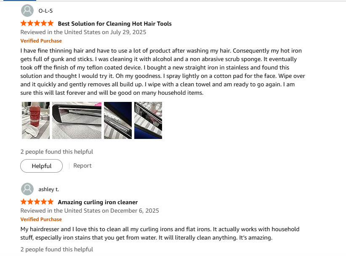Click Verified Purchase under July 29 review
Screen dimensions: 346x256
tap(41, 41)
